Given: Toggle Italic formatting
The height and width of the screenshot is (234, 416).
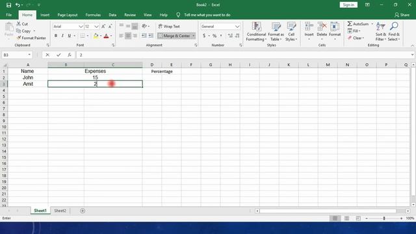Looking at the screenshot, I should (x=62, y=36).
